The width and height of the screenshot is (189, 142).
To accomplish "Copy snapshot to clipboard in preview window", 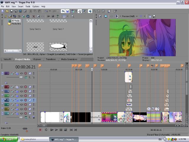I will (150, 16).
